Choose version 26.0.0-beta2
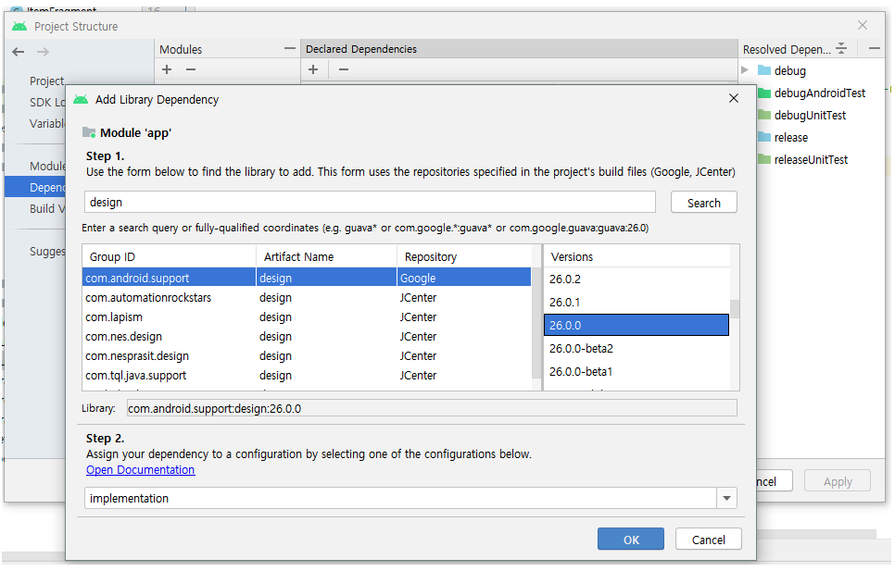The image size is (895, 571). point(637,348)
